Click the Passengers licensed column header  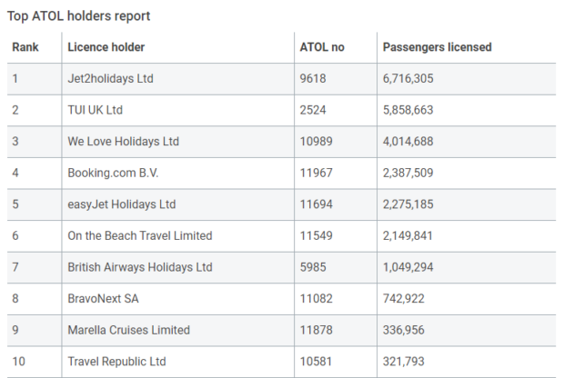tap(437, 47)
